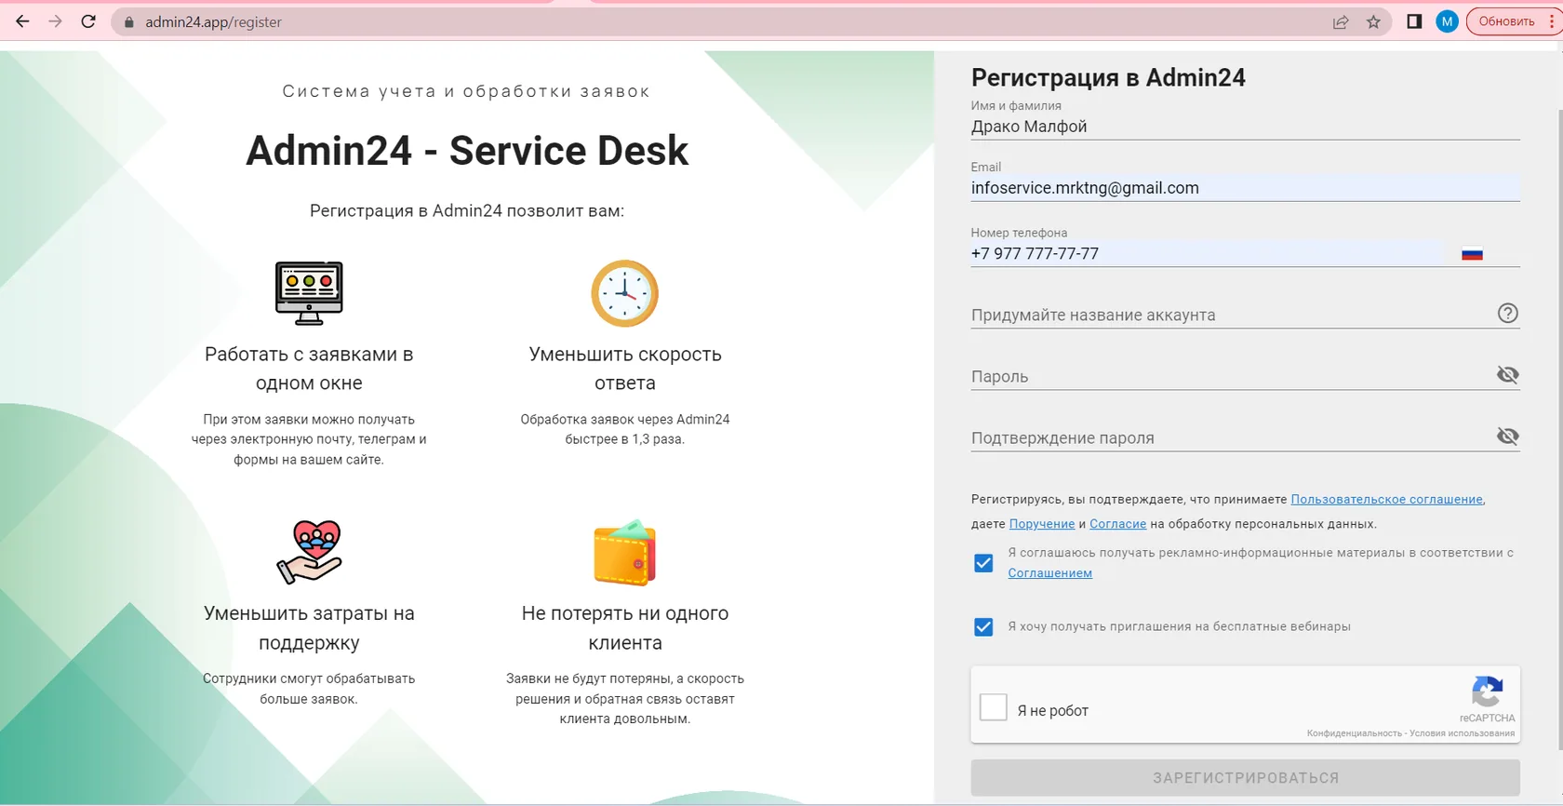1563x806 pixels.
Task: Click the reCAPTCHA Конфиденциальность link
Action: (x=1354, y=733)
